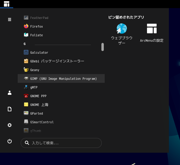Launch GIMP (GNU Image Manipulation Program)

[x=61, y=79]
